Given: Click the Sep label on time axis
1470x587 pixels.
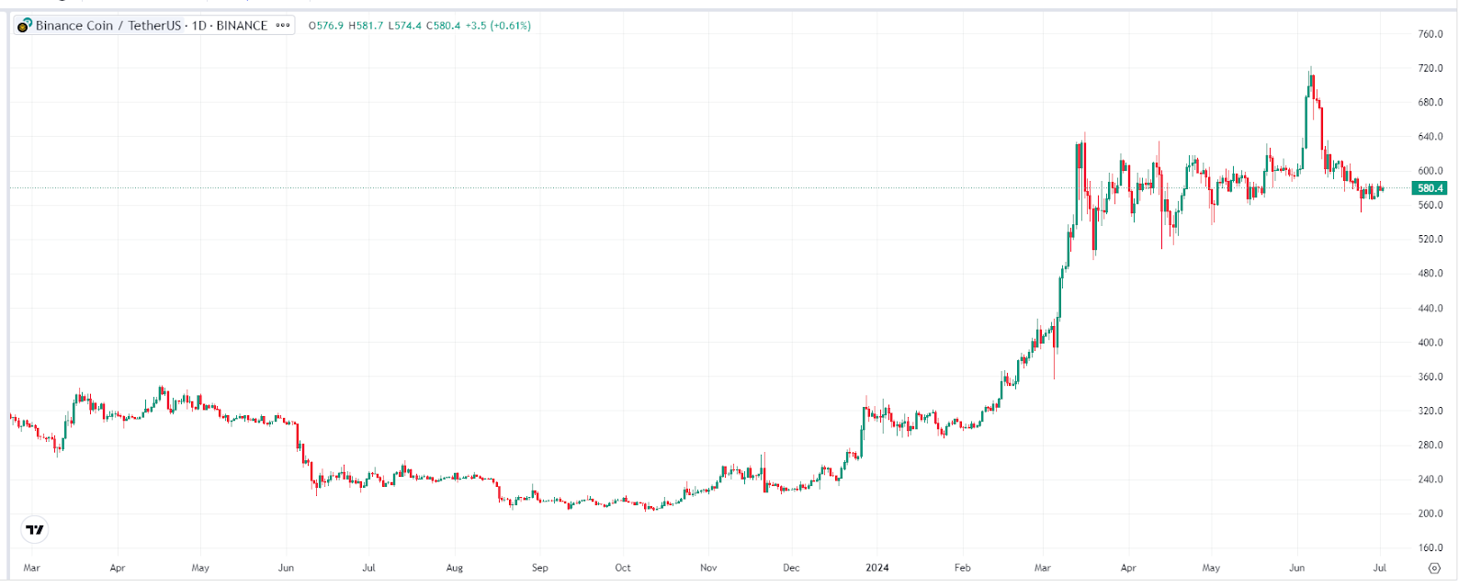Looking at the screenshot, I should pos(540,568).
